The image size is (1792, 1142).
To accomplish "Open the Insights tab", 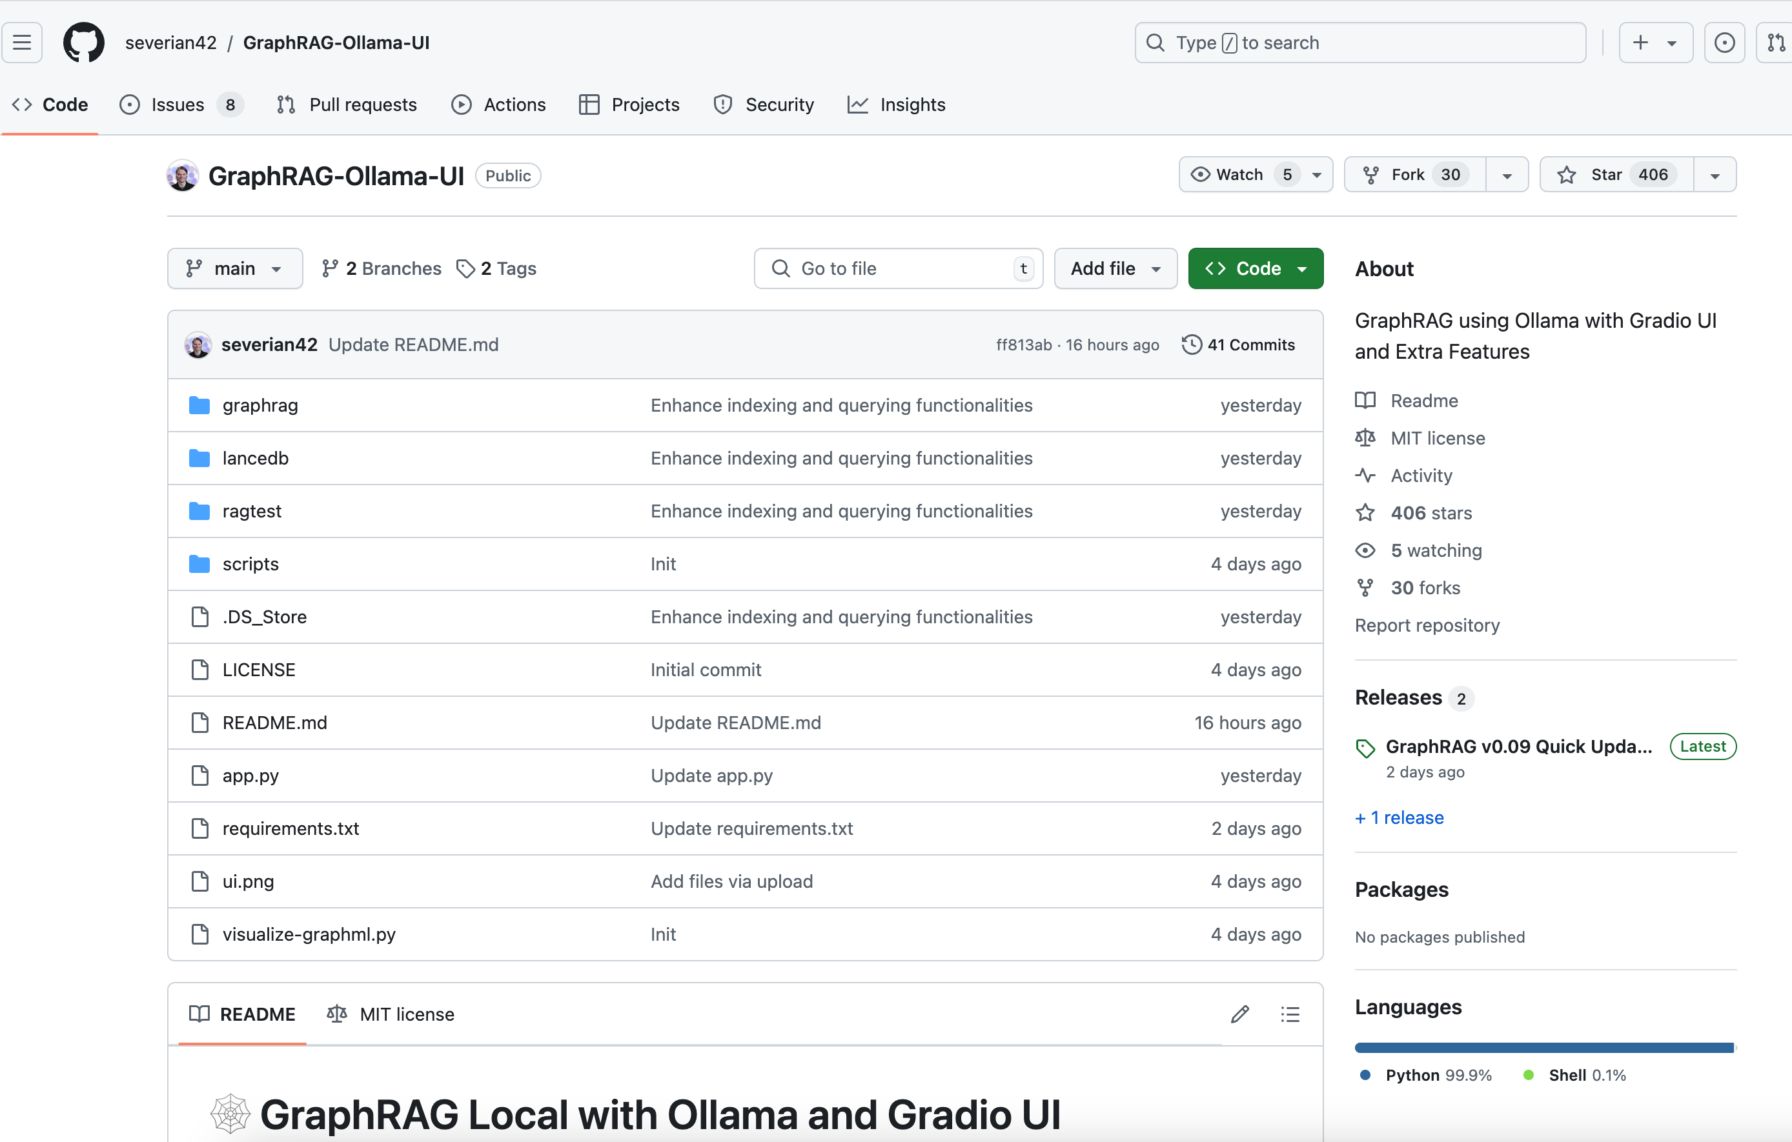I will [x=897, y=105].
